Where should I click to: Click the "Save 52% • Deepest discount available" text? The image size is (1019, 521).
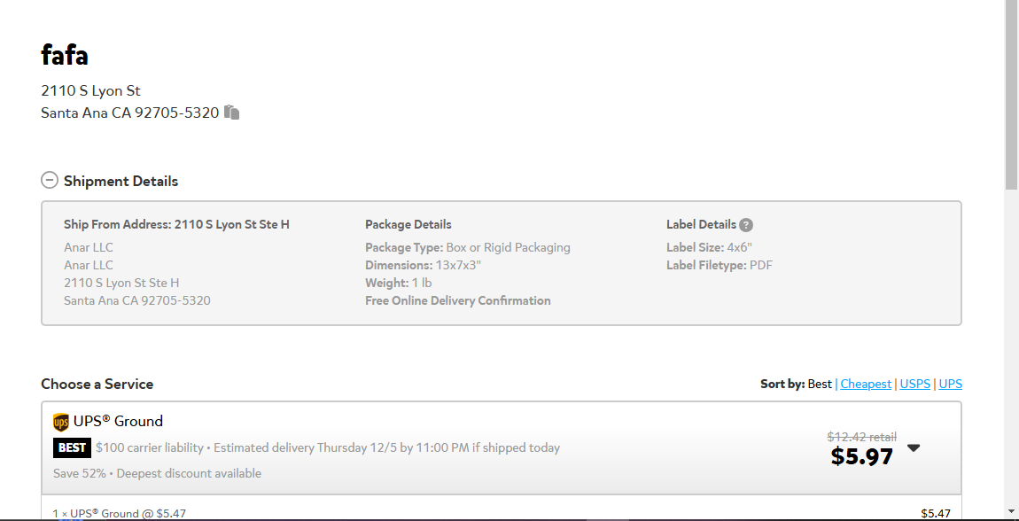click(x=157, y=473)
